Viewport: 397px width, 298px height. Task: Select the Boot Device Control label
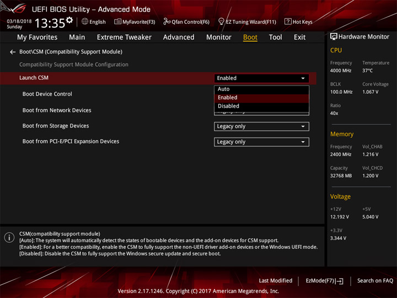pyautogui.click(x=47, y=94)
